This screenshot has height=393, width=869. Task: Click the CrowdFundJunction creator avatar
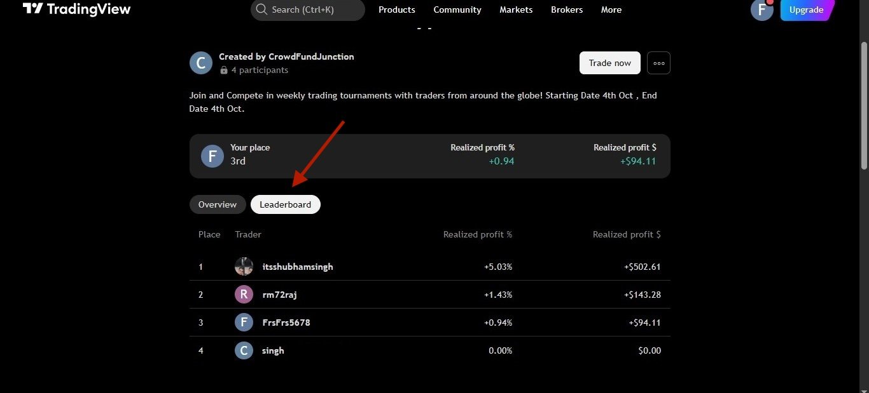(201, 63)
